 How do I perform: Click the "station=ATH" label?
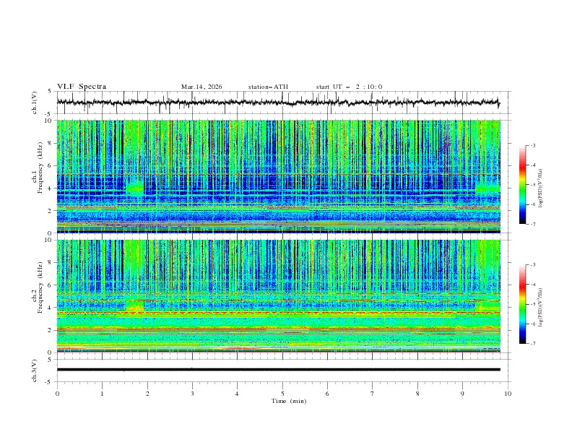tap(268, 87)
